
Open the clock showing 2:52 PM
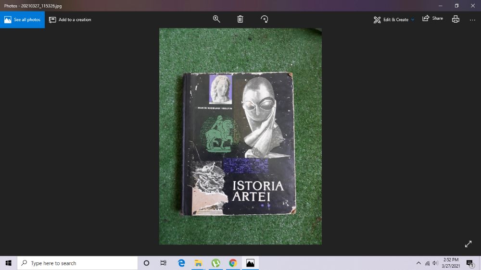click(451, 263)
